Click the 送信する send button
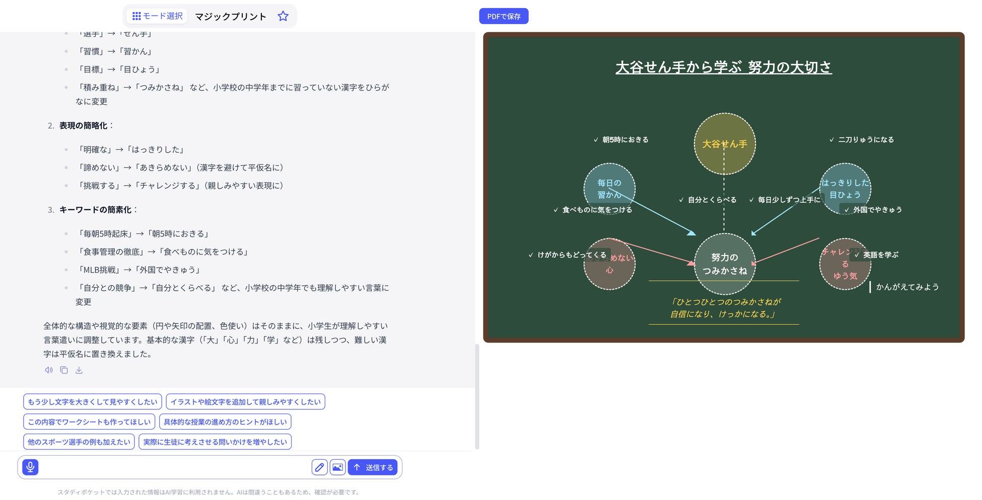 point(373,467)
